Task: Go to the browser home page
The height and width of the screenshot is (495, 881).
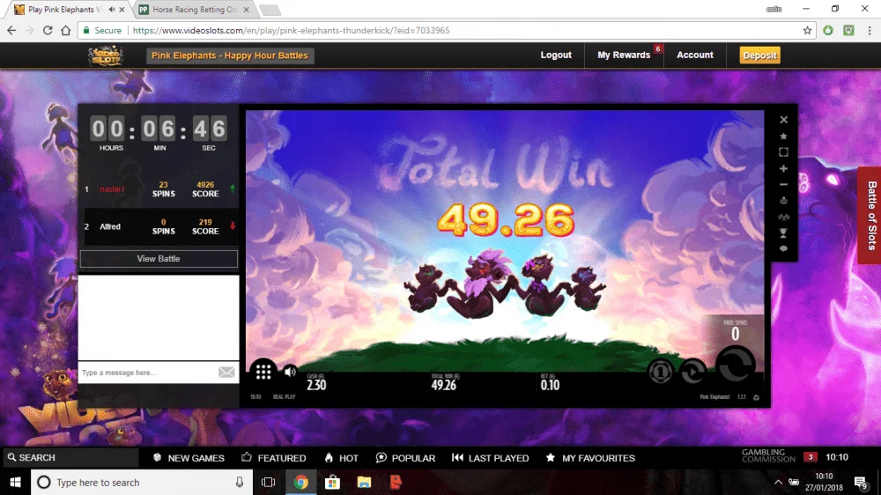Action: (66, 30)
